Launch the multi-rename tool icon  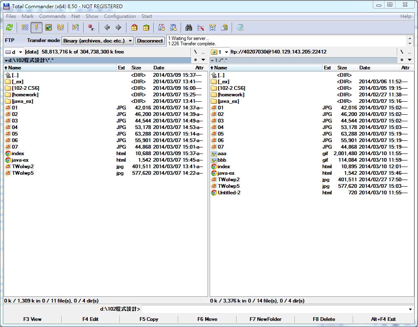click(x=201, y=27)
